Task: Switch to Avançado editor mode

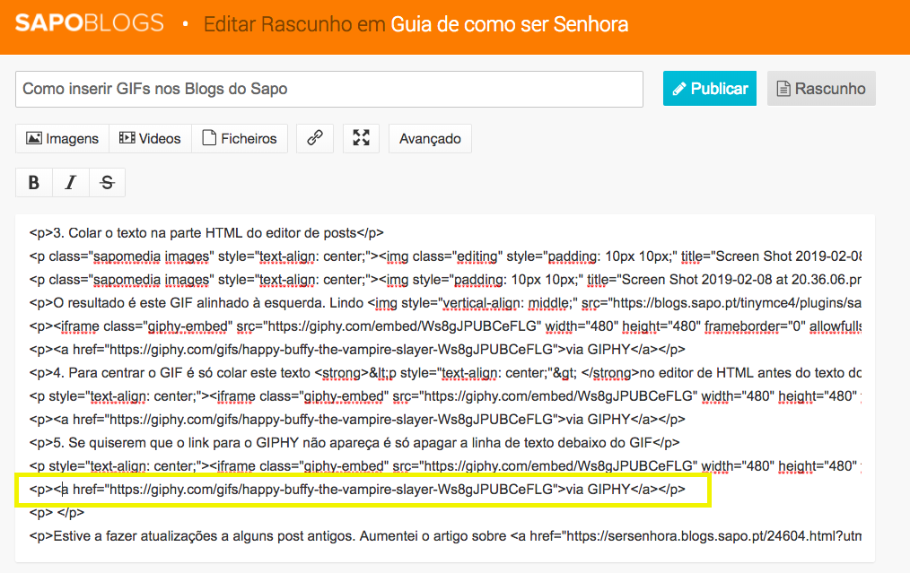Action: pyautogui.click(x=430, y=138)
